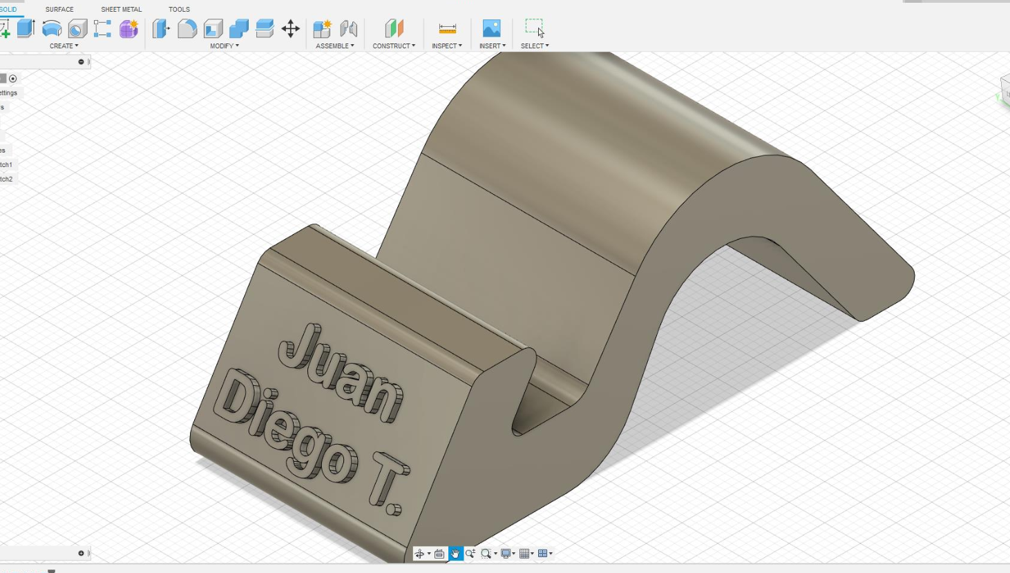Switch to the SURFACE tab
Viewport: 1010px width, 573px height.
(59, 9)
